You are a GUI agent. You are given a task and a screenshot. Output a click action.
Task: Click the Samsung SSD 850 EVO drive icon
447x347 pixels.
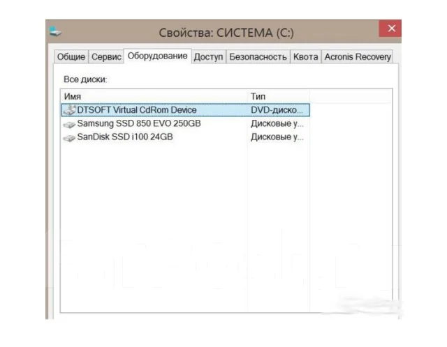pyautogui.click(x=69, y=124)
